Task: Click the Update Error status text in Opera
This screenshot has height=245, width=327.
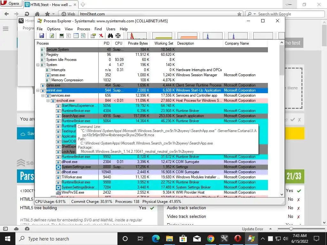Action: tap(253, 229)
